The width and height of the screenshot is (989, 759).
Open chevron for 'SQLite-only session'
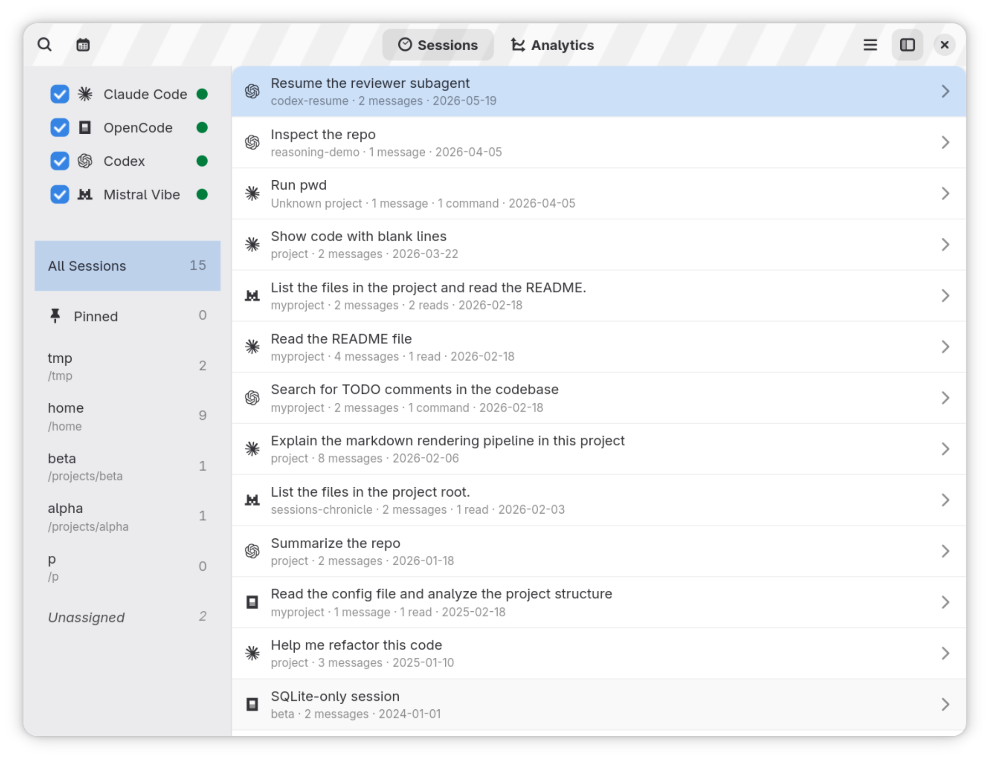click(x=945, y=705)
